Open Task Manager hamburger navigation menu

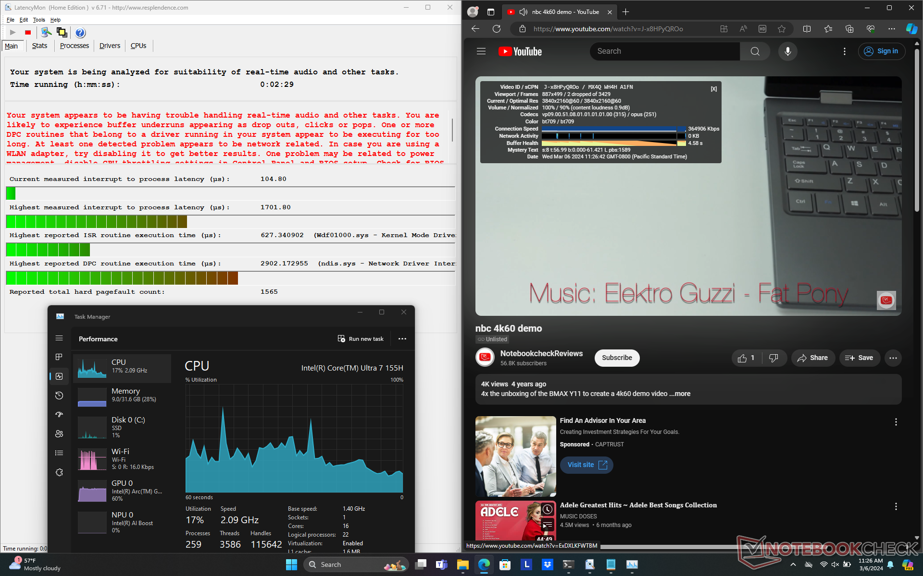59,338
